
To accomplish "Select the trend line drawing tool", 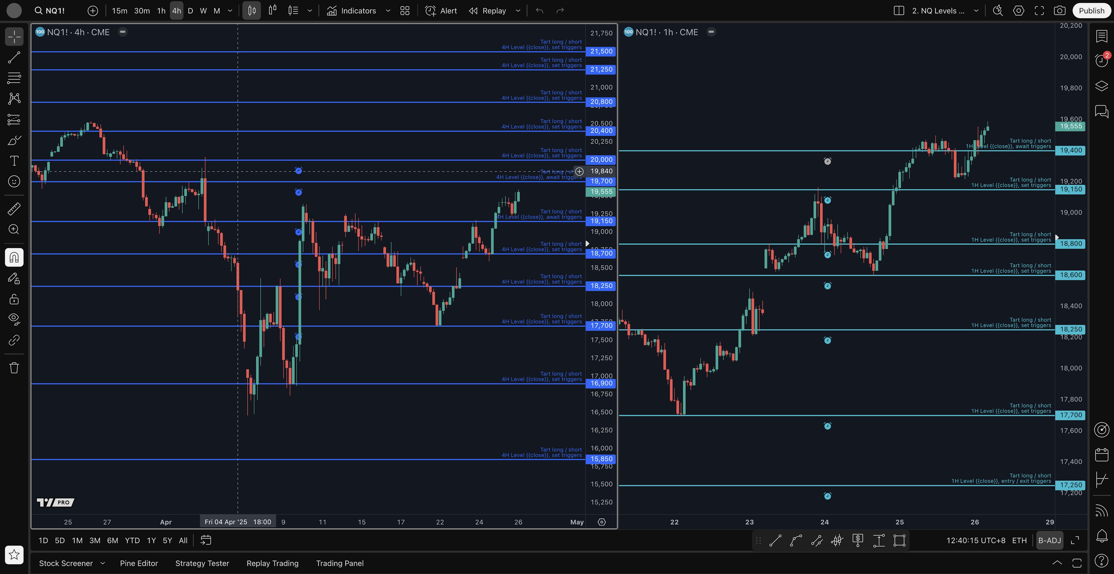I will tap(14, 57).
